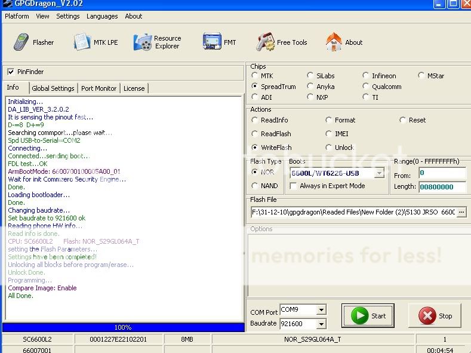Choose the Anyka chip option
The image size is (471, 353).
pos(310,86)
